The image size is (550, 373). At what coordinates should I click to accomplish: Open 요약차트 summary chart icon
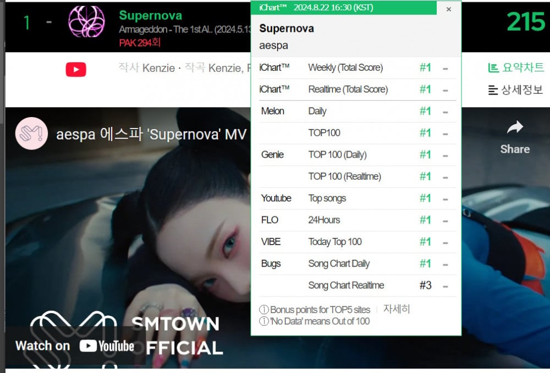pos(493,68)
